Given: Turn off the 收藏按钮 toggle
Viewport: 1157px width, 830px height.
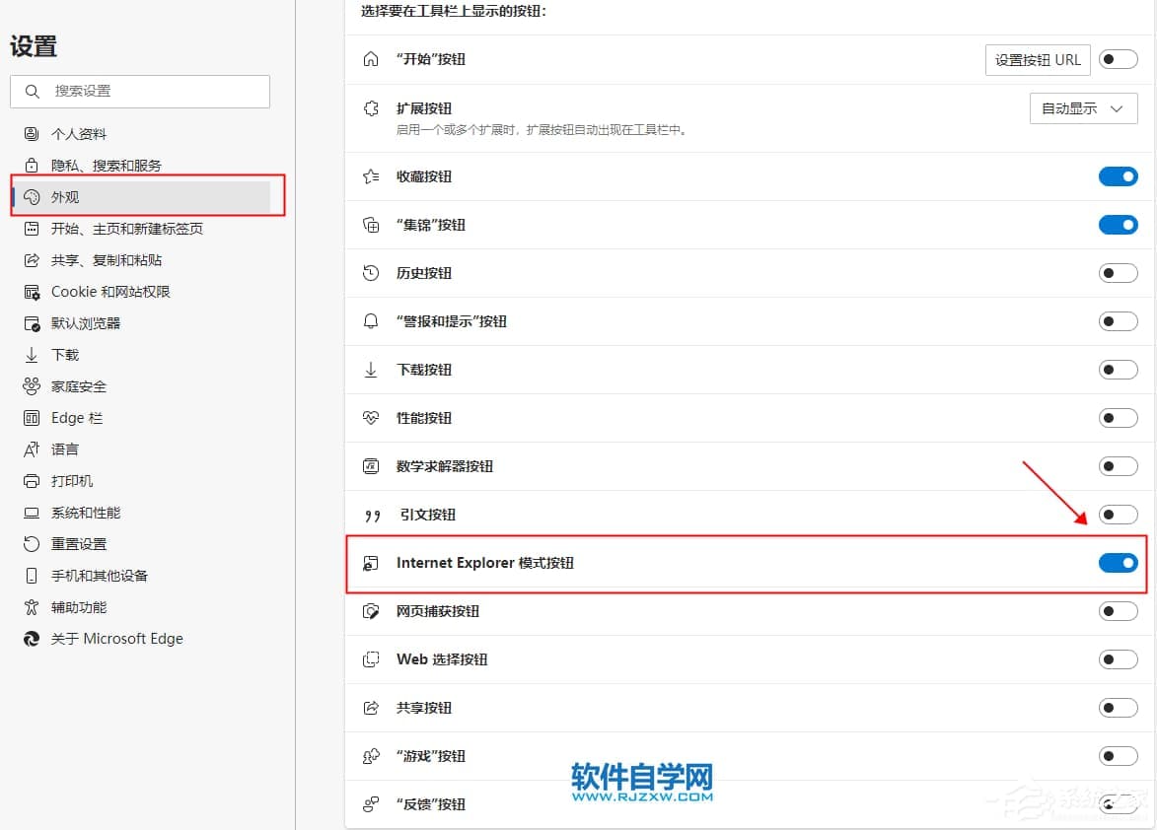Looking at the screenshot, I should click(x=1118, y=176).
